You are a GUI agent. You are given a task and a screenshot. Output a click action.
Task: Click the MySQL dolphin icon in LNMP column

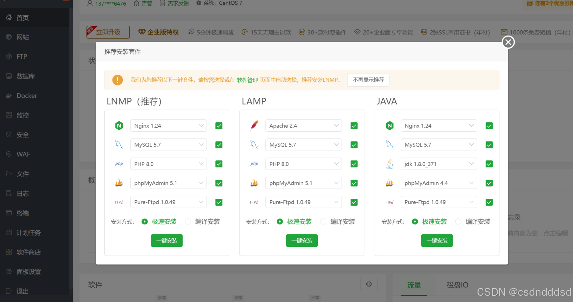119,145
